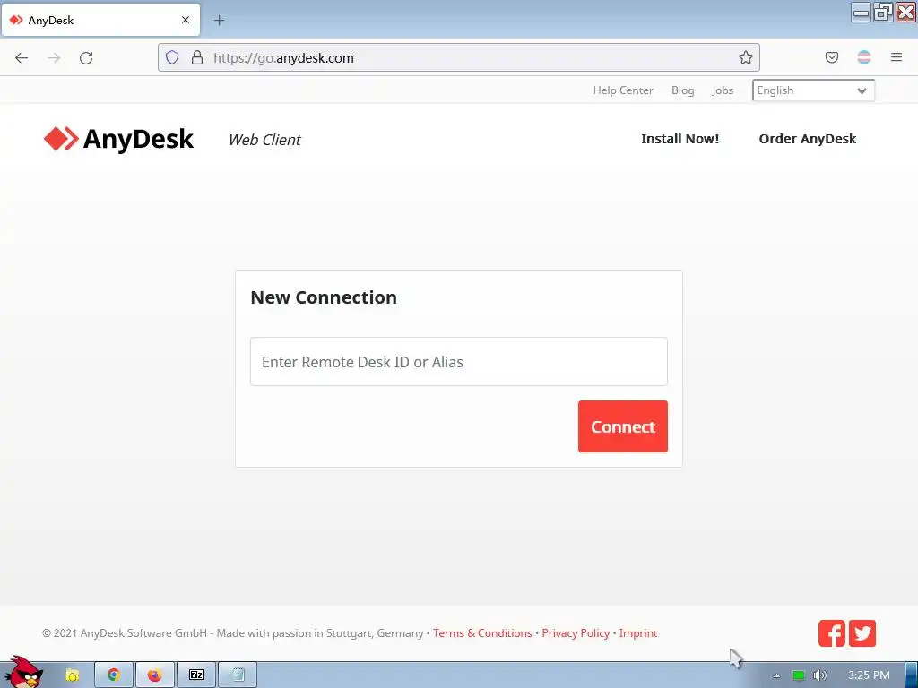The height and width of the screenshot is (688, 918).
Task: Open 7-Zip from the taskbar
Action: [196, 675]
